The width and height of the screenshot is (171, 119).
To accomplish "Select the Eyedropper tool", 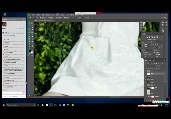I will [x=32, y=27].
